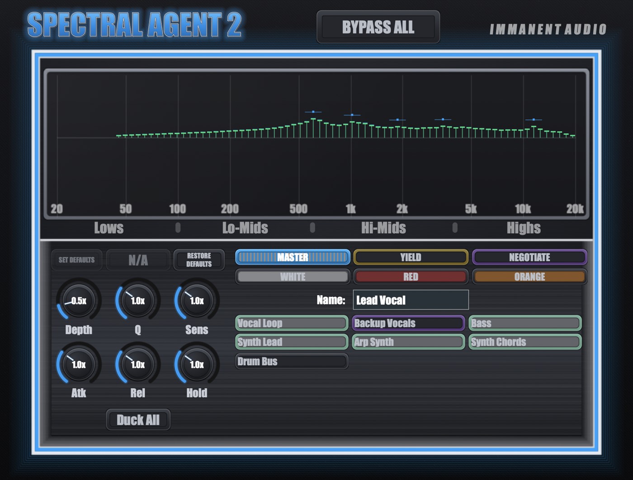Click the Spectral Agent 2 logo

(x=135, y=25)
